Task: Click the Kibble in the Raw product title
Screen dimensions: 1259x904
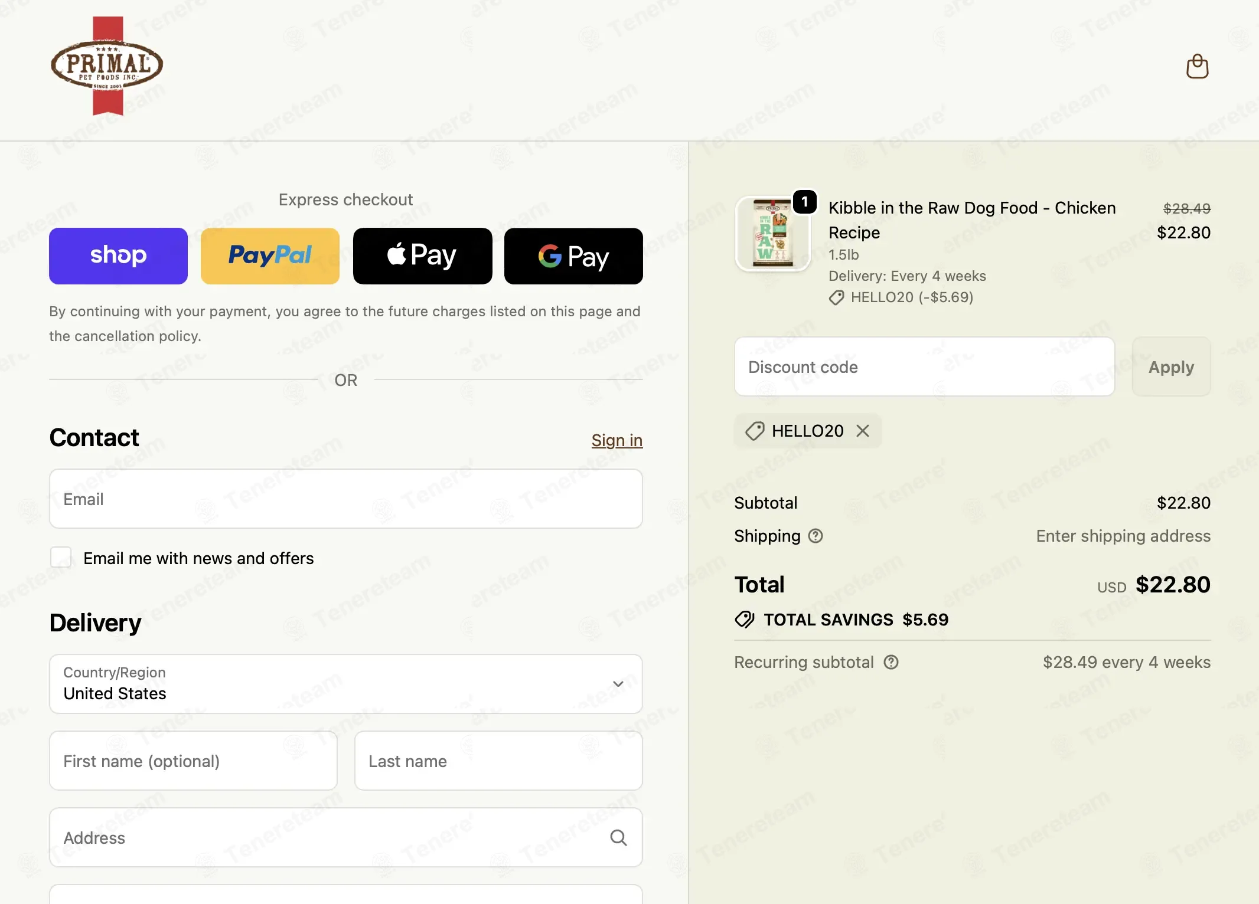Action: [972, 220]
